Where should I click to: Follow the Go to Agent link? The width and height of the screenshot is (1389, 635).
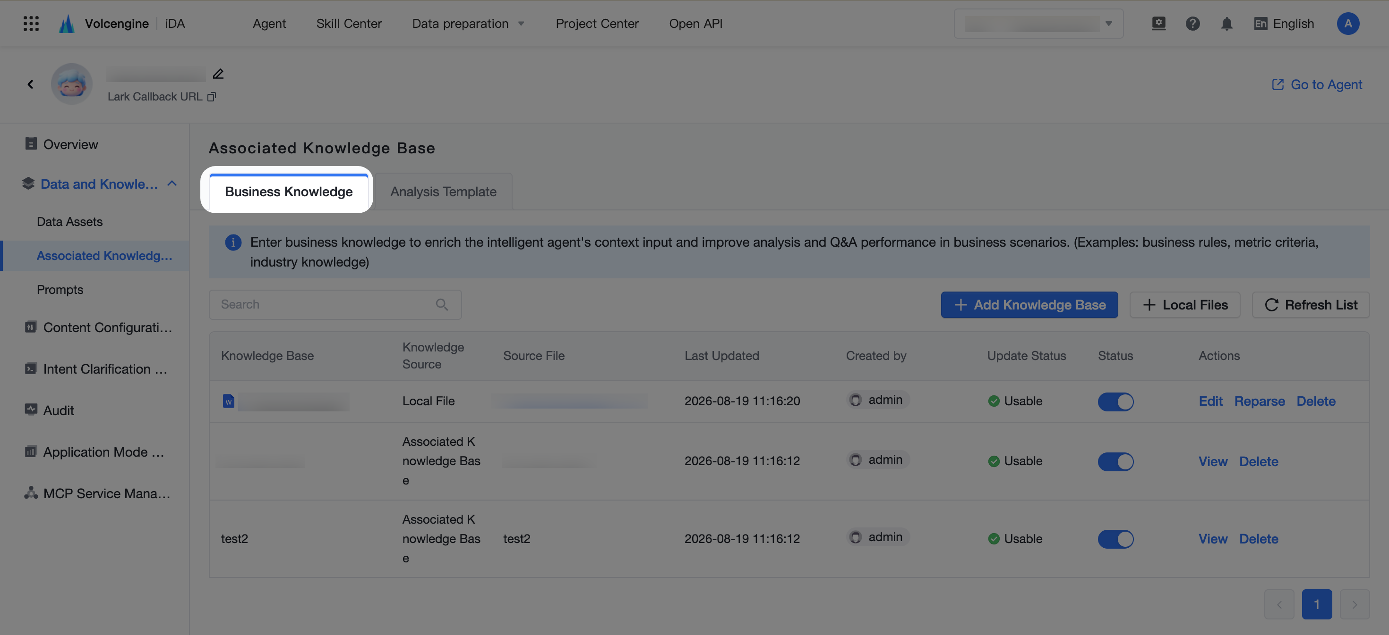(x=1317, y=84)
